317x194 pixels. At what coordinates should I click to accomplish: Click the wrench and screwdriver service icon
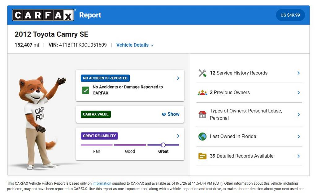202,73
